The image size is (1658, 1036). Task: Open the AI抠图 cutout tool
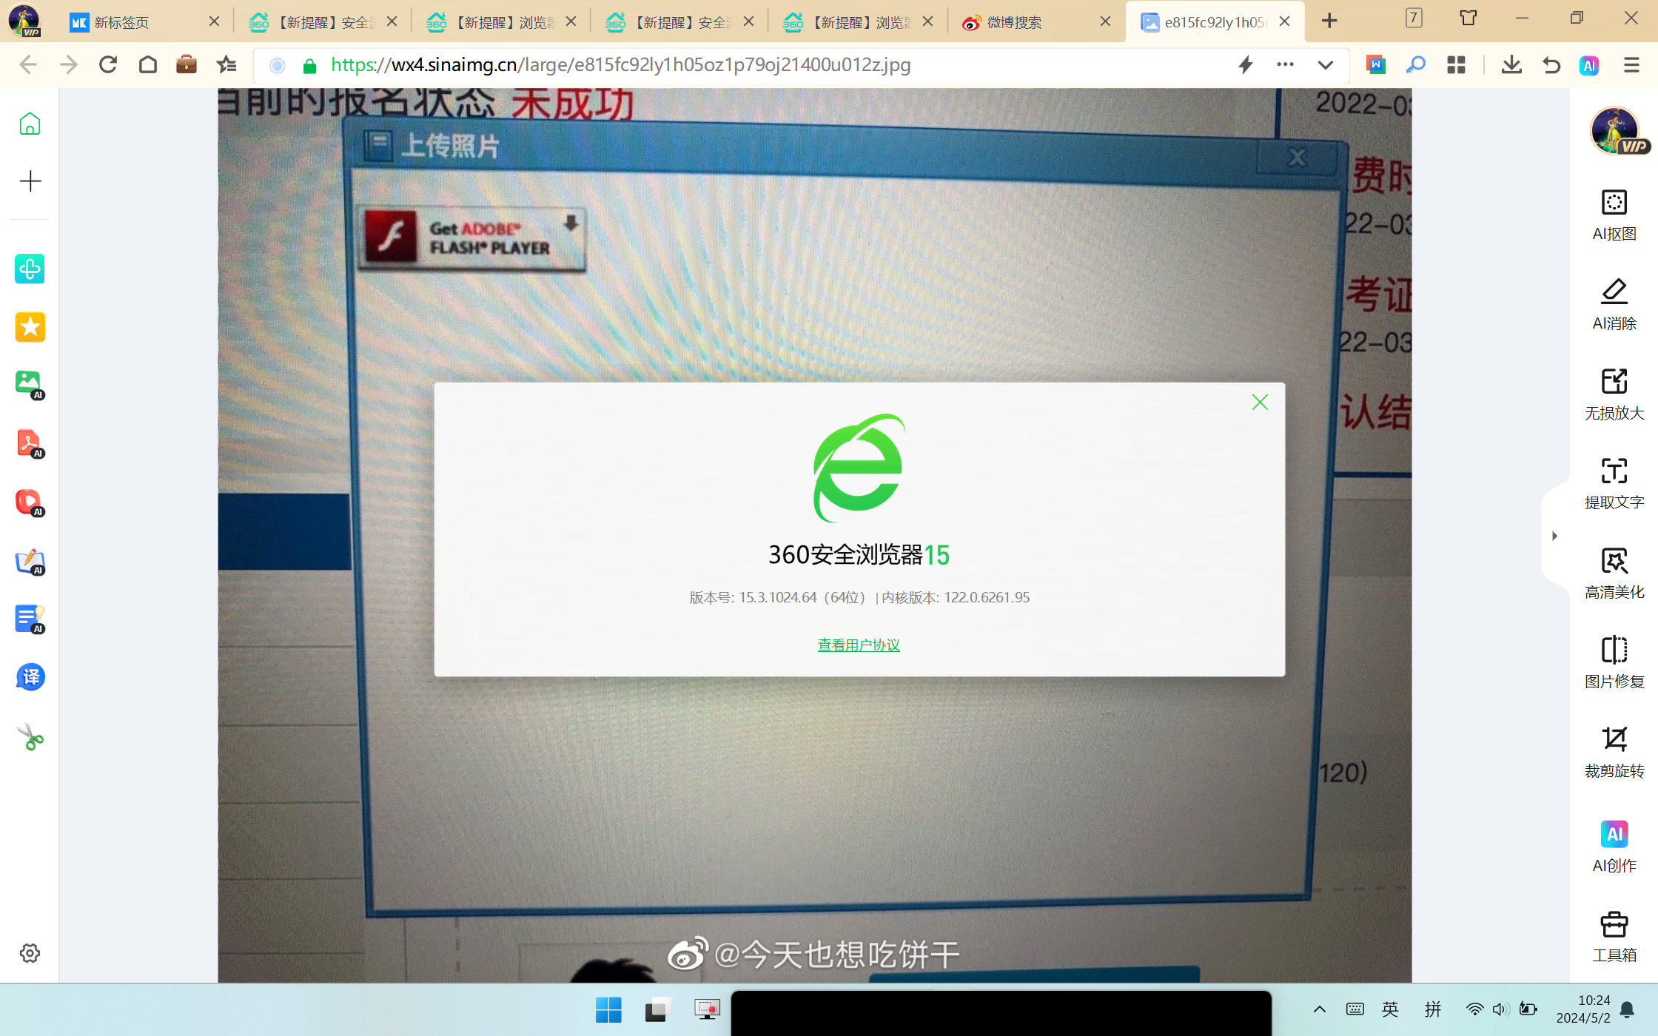[x=1614, y=216]
